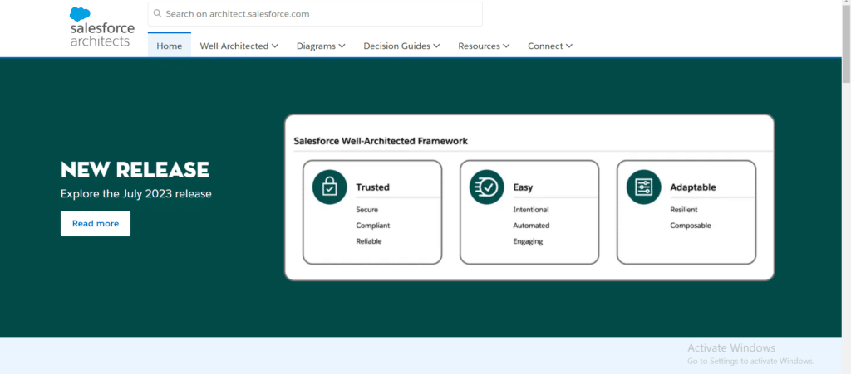The height and width of the screenshot is (374, 851).
Task: Click the Adaptable sliders icon
Action: pyautogui.click(x=644, y=187)
